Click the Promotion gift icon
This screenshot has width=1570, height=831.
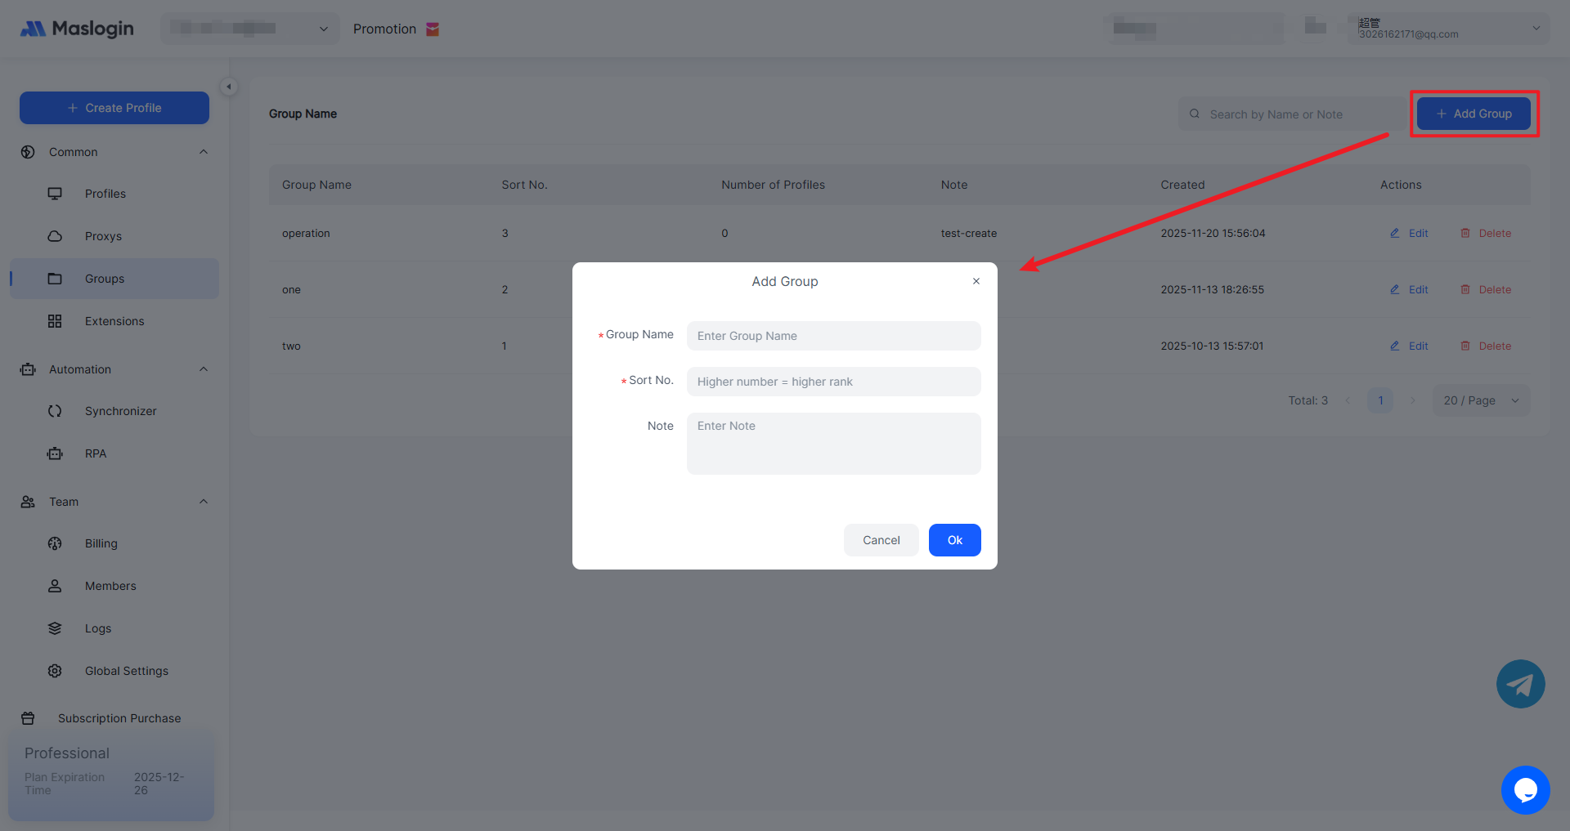433,29
